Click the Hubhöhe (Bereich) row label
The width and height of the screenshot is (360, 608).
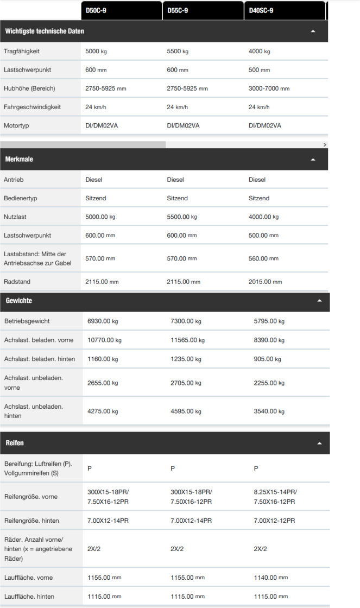tap(29, 88)
